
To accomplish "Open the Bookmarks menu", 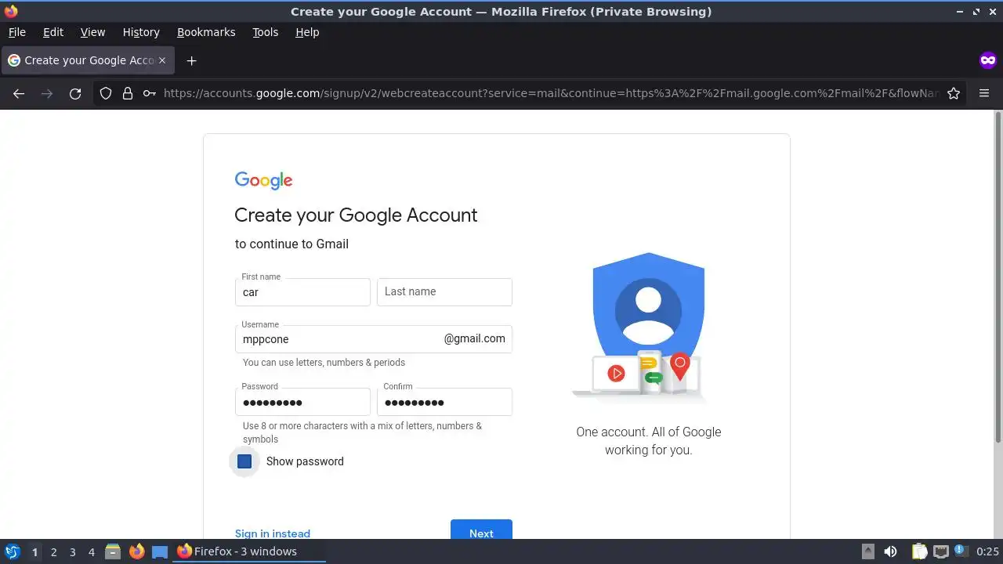I will pyautogui.click(x=206, y=32).
